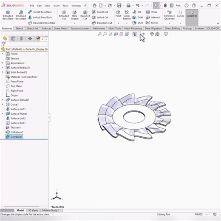Click the Curves tool
This screenshot has height=221, width=221.
click(180, 14)
